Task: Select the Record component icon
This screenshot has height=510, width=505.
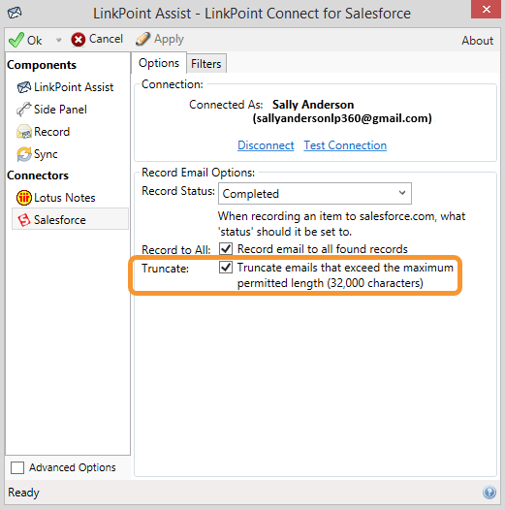Action: pos(23,132)
